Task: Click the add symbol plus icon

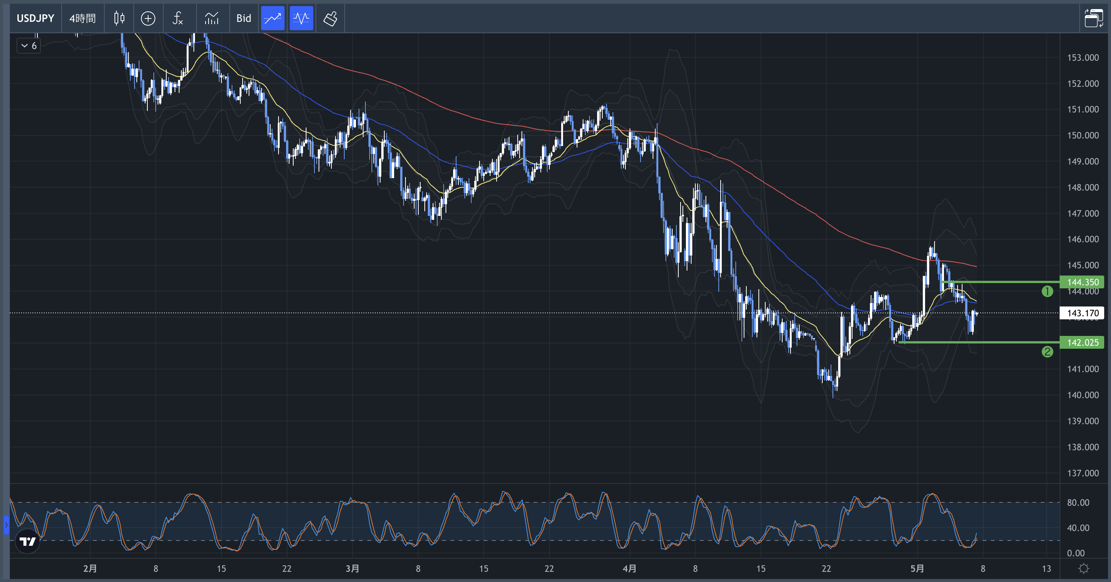Action: tap(148, 18)
